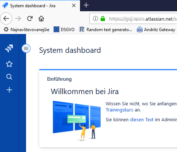Click the green padlock security icon

103,18
